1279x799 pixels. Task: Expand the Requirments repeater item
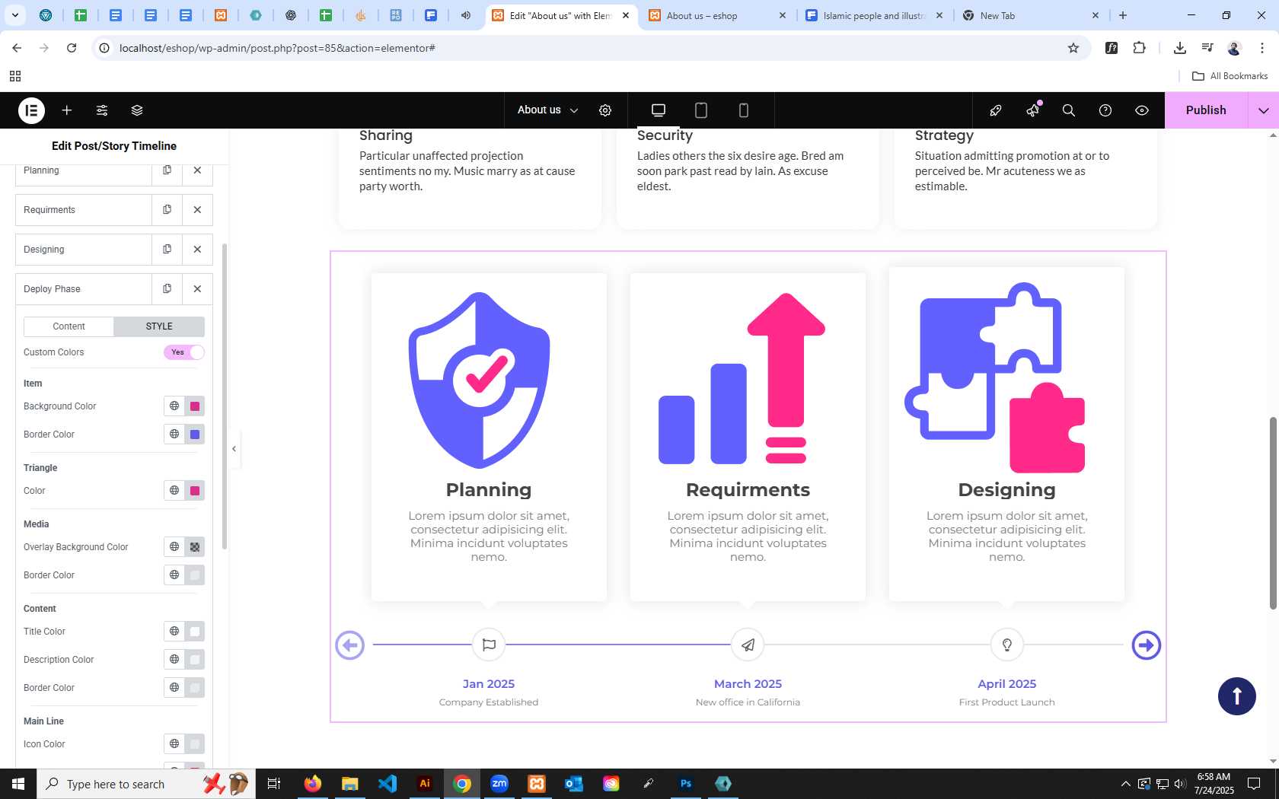click(x=84, y=210)
